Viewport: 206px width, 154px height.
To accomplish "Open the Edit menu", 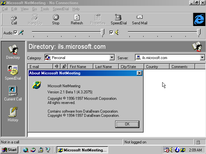I will point(14,9).
